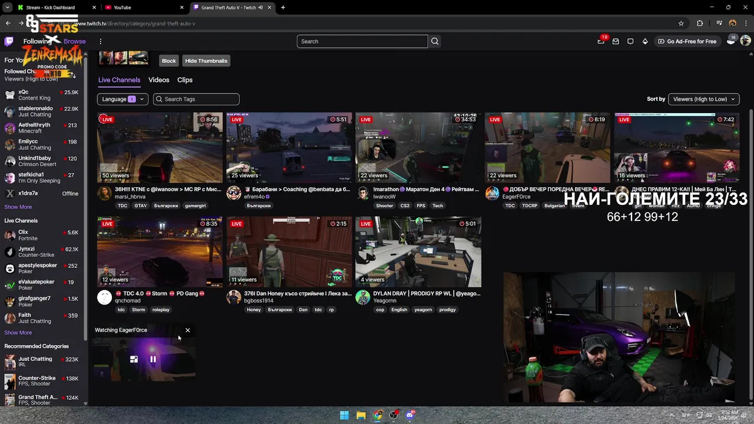Viewport: 754px width, 424px height.
Task: Open Chrome extensions puzzle icon
Action: [x=700, y=24]
